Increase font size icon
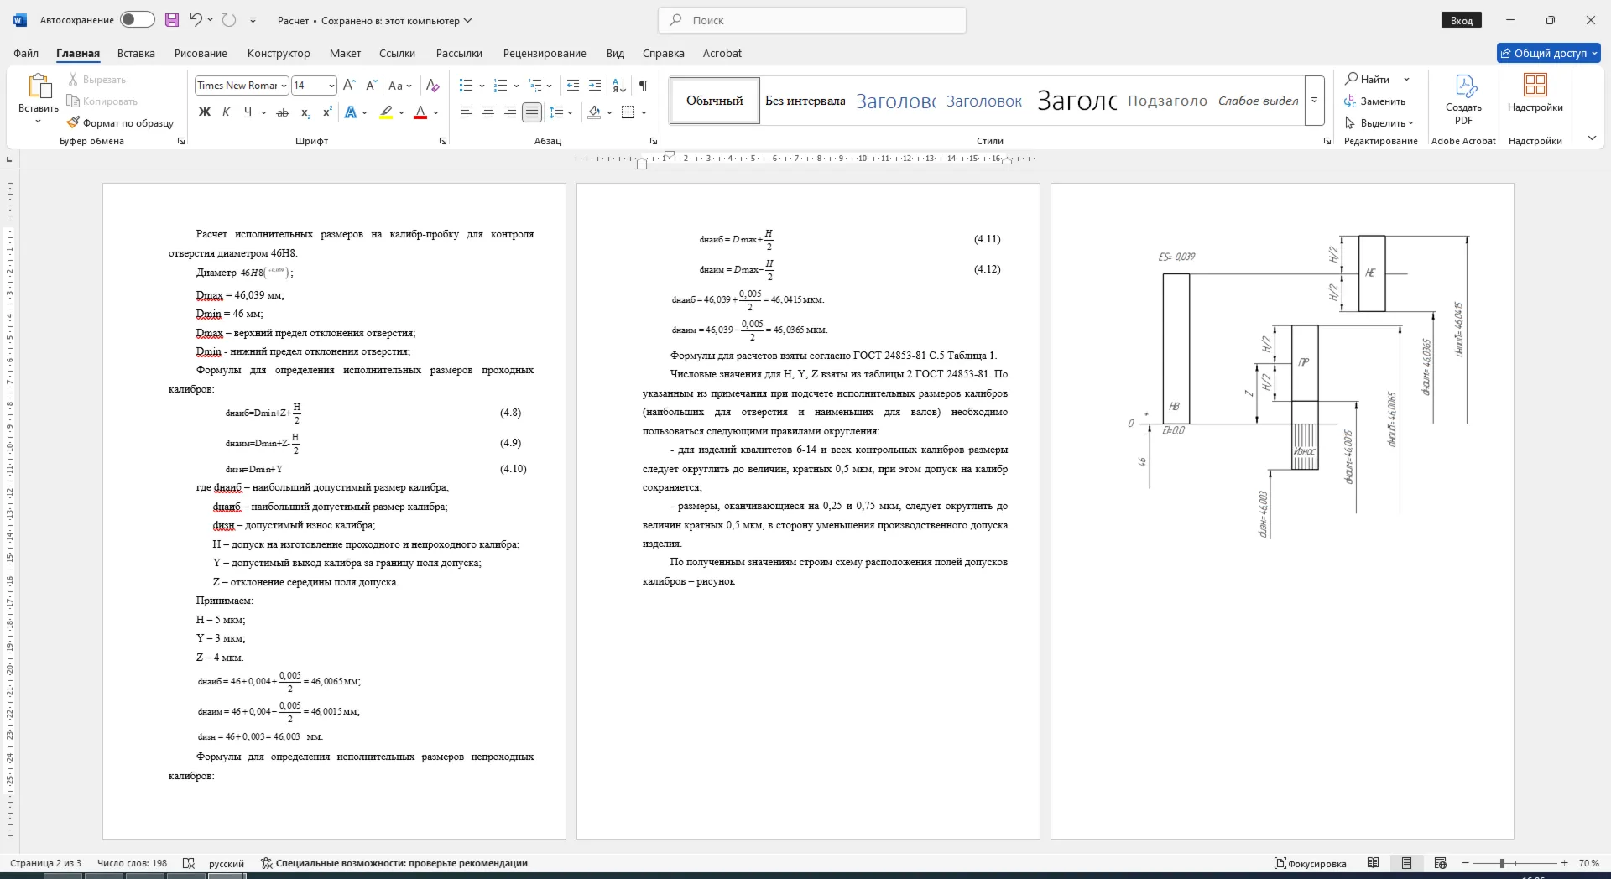1611x879 pixels. (x=350, y=86)
